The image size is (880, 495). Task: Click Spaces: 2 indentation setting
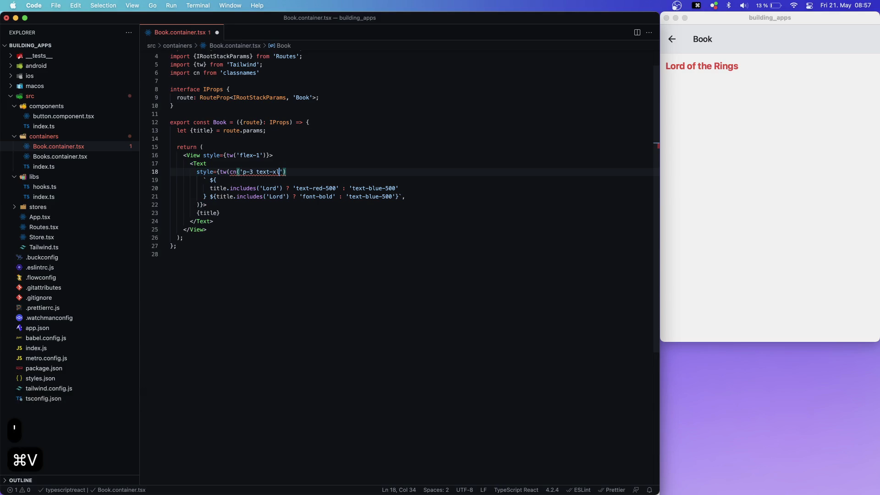436,490
